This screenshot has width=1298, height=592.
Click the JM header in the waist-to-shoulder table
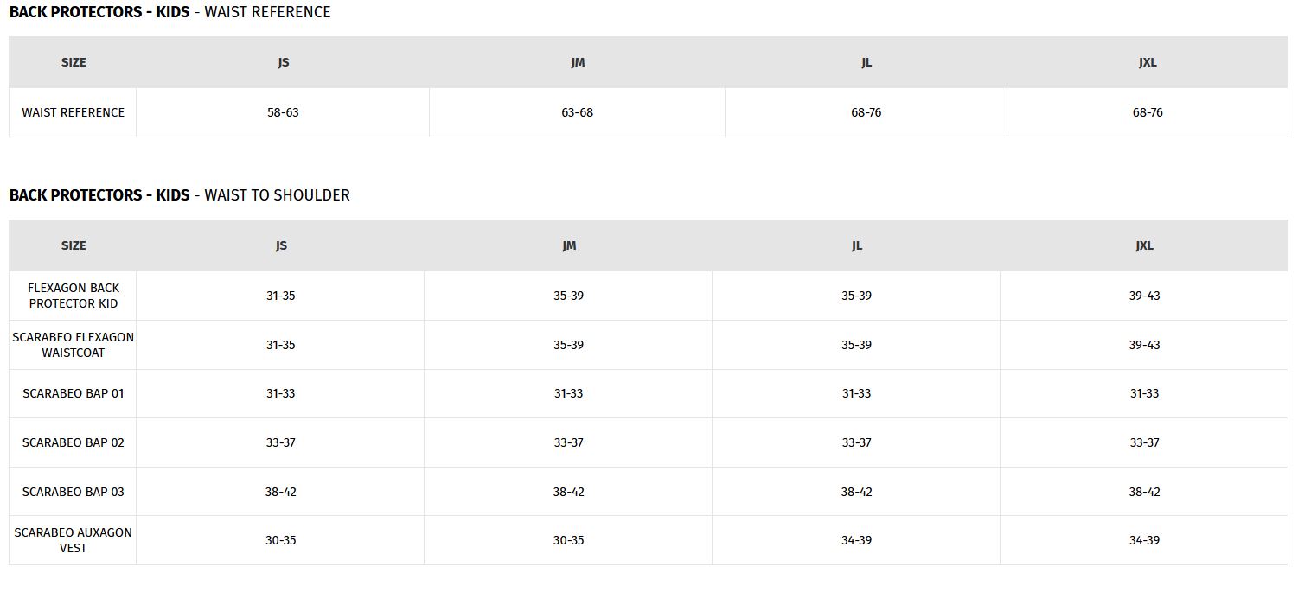click(x=568, y=245)
